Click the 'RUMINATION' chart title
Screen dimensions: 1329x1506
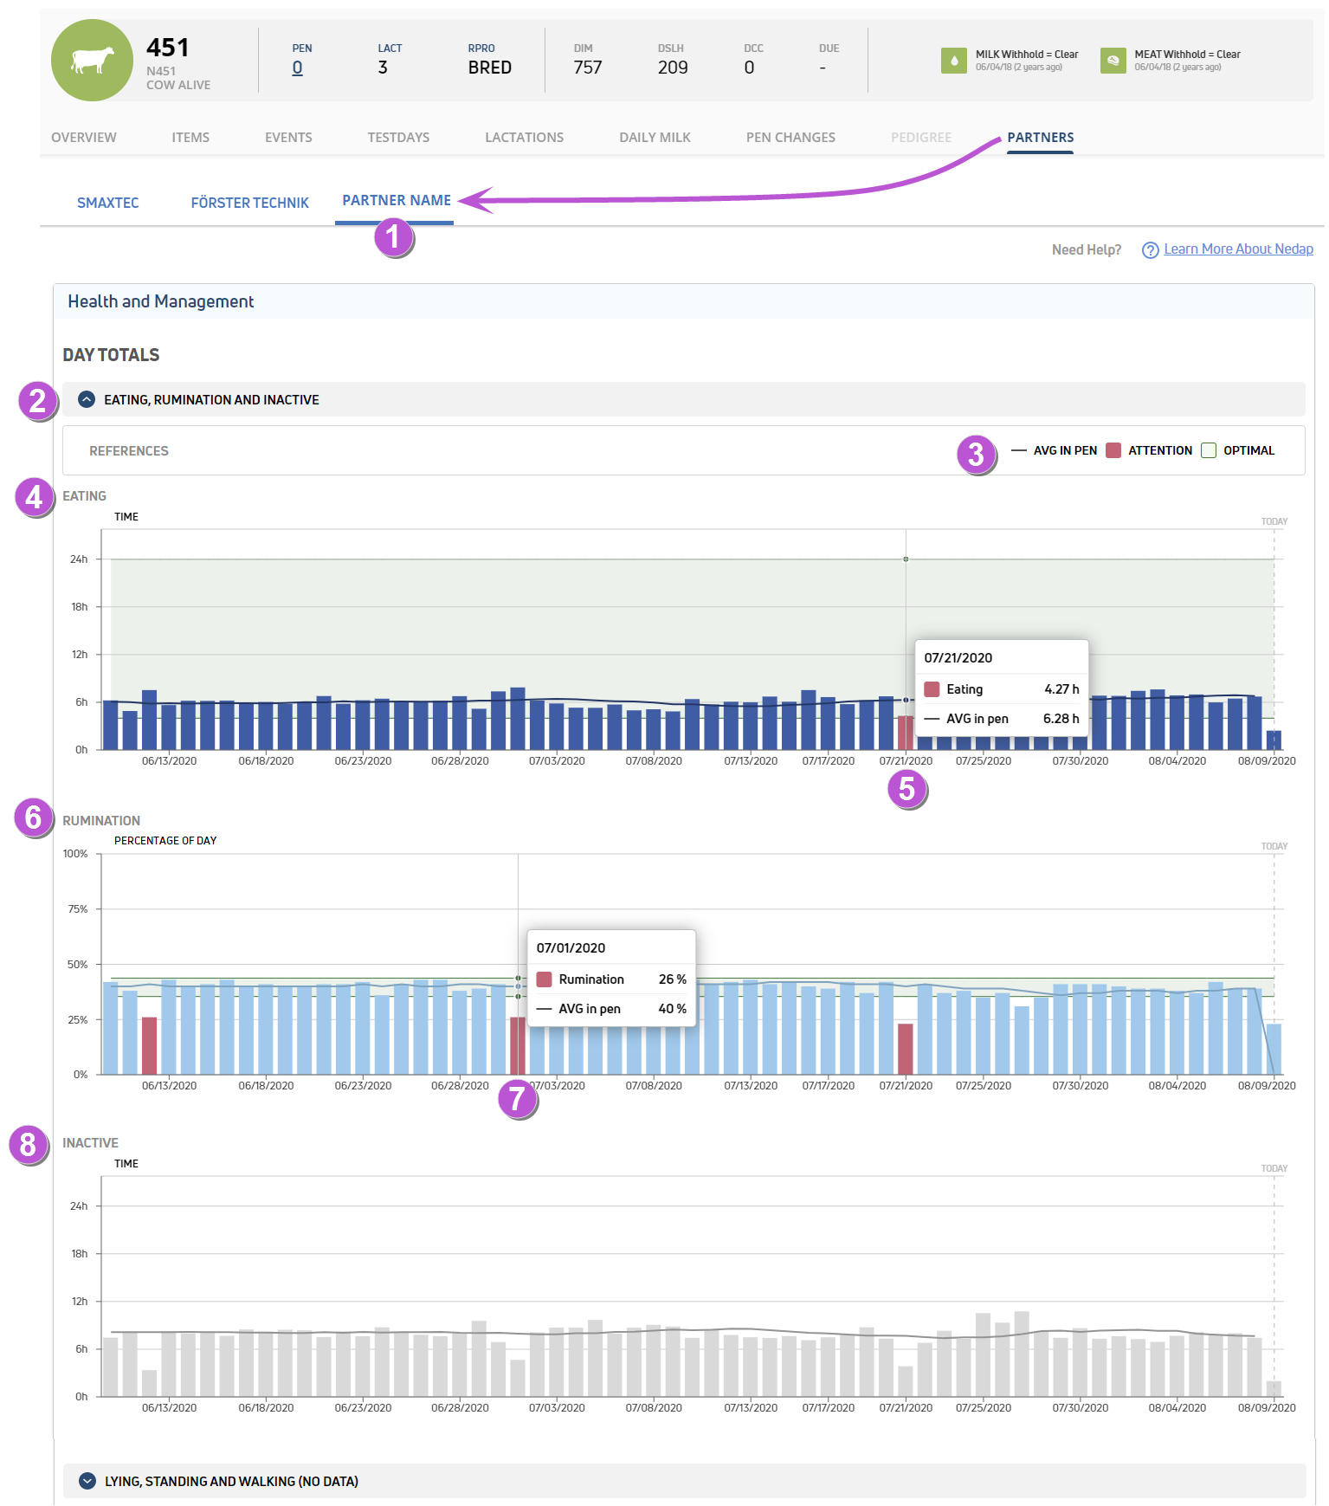coord(101,821)
